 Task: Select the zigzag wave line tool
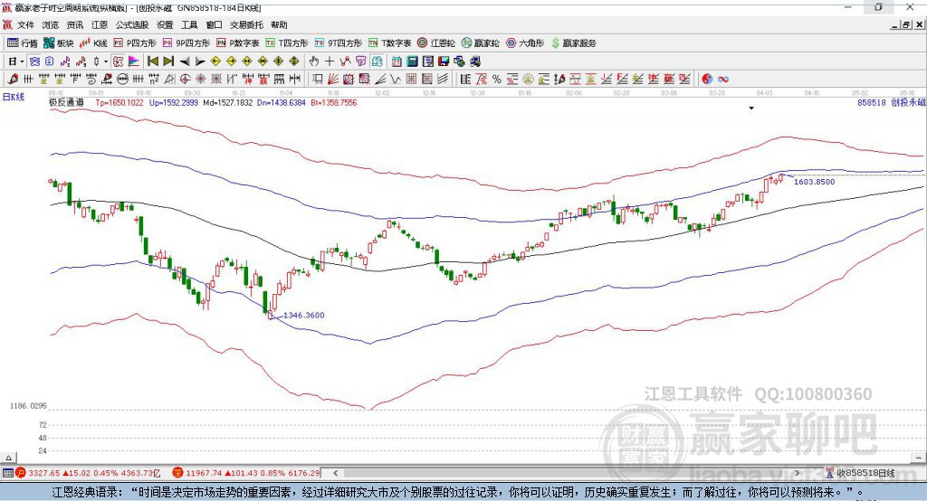click(396, 80)
